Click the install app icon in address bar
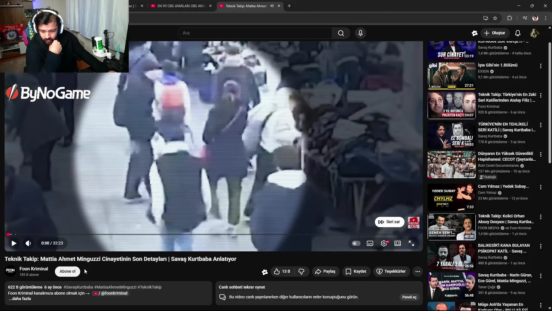Image resolution: width=552 pixels, height=311 pixels. [x=486, y=18]
